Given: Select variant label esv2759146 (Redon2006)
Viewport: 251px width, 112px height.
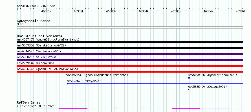Looking at the screenshot, I should 36,63.
